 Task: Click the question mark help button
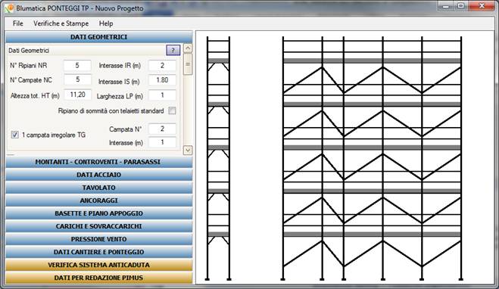(x=173, y=50)
